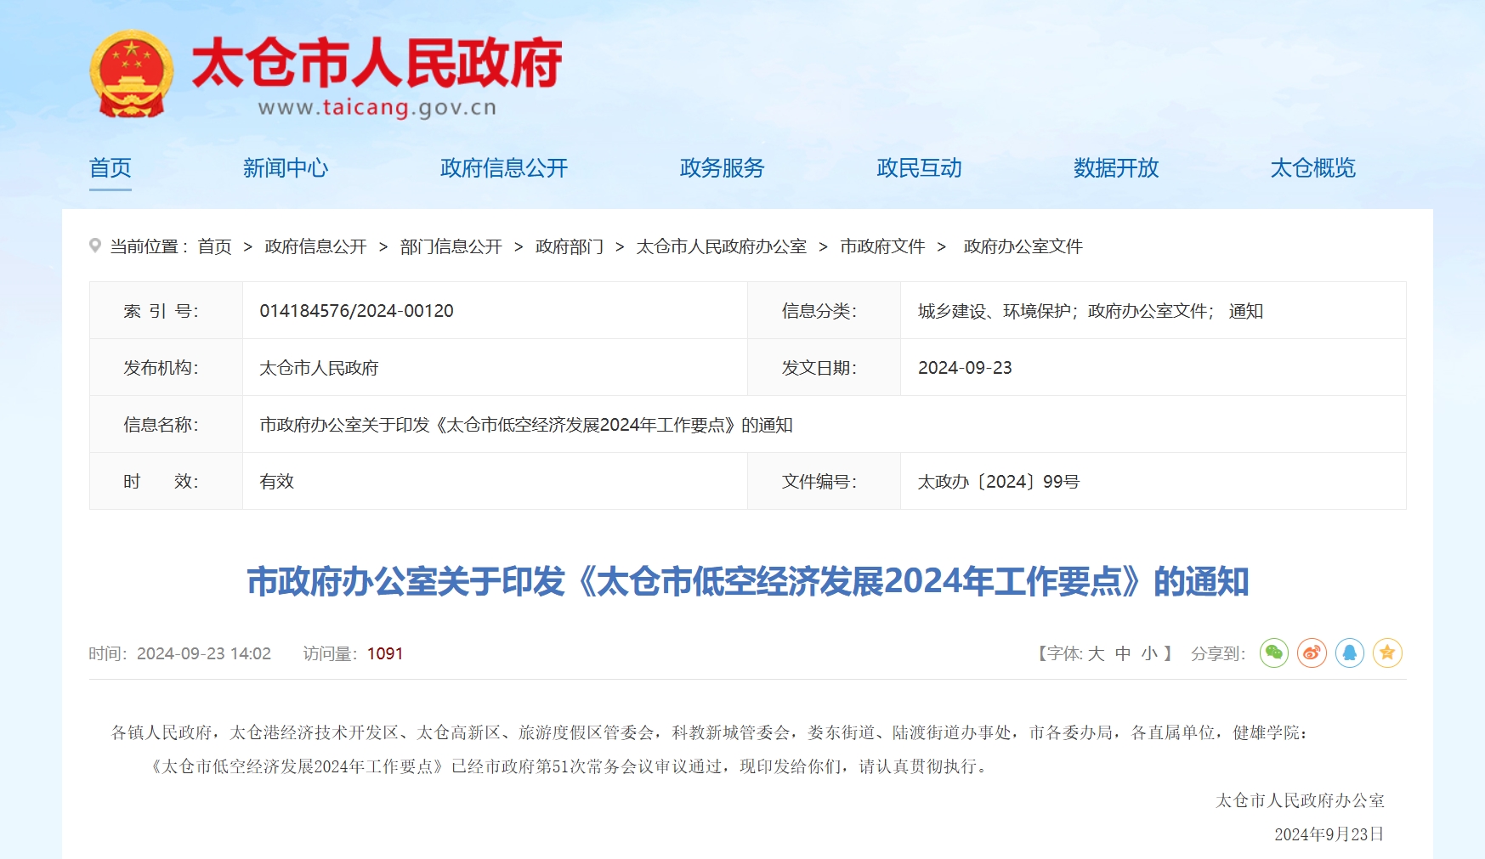Open the 政府信息公开 navigation menu
This screenshot has width=1485, height=859.
tap(504, 168)
